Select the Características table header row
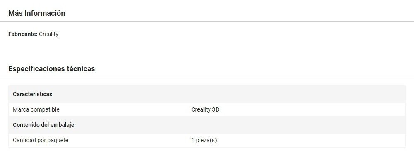The image size is (414, 153). [x=207, y=94]
